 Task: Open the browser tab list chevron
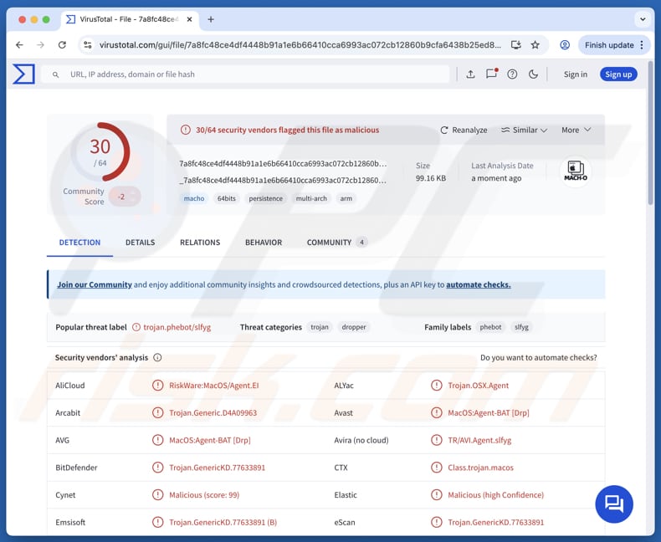pyautogui.click(x=642, y=19)
